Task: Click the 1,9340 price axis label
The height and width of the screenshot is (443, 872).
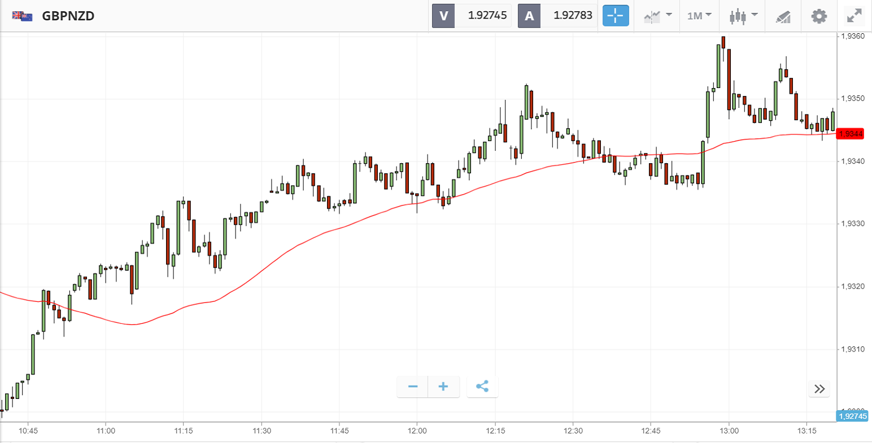Action: tap(853, 161)
